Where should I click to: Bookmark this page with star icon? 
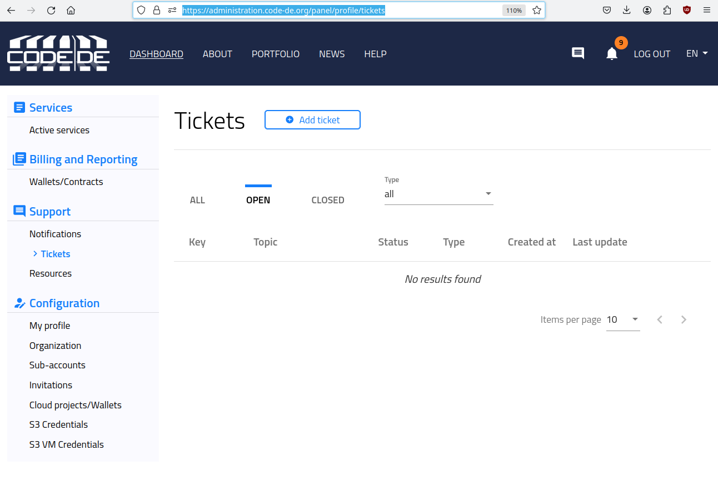click(x=536, y=10)
